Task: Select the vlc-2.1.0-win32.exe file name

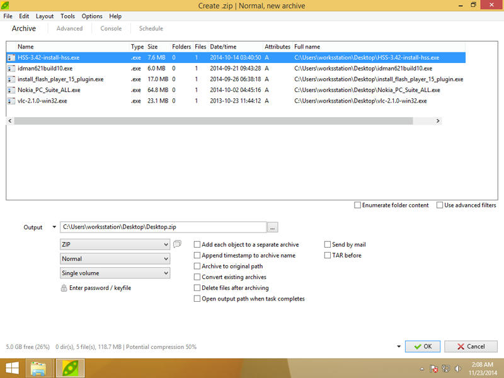Action: tap(42, 101)
